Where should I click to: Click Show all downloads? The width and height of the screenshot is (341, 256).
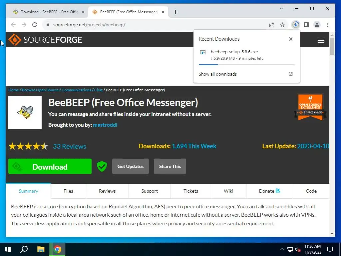[x=218, y=74]
